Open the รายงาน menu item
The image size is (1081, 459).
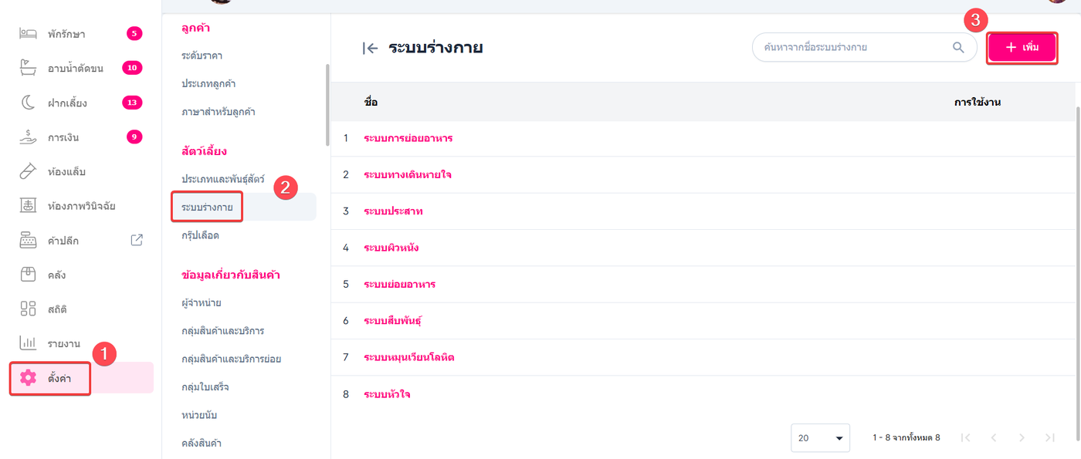pyautogui.click(x=63, y=343)
